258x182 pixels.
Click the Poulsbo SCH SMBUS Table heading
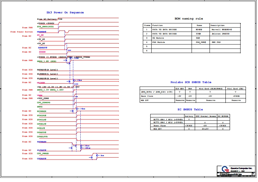tap(191, 82)
